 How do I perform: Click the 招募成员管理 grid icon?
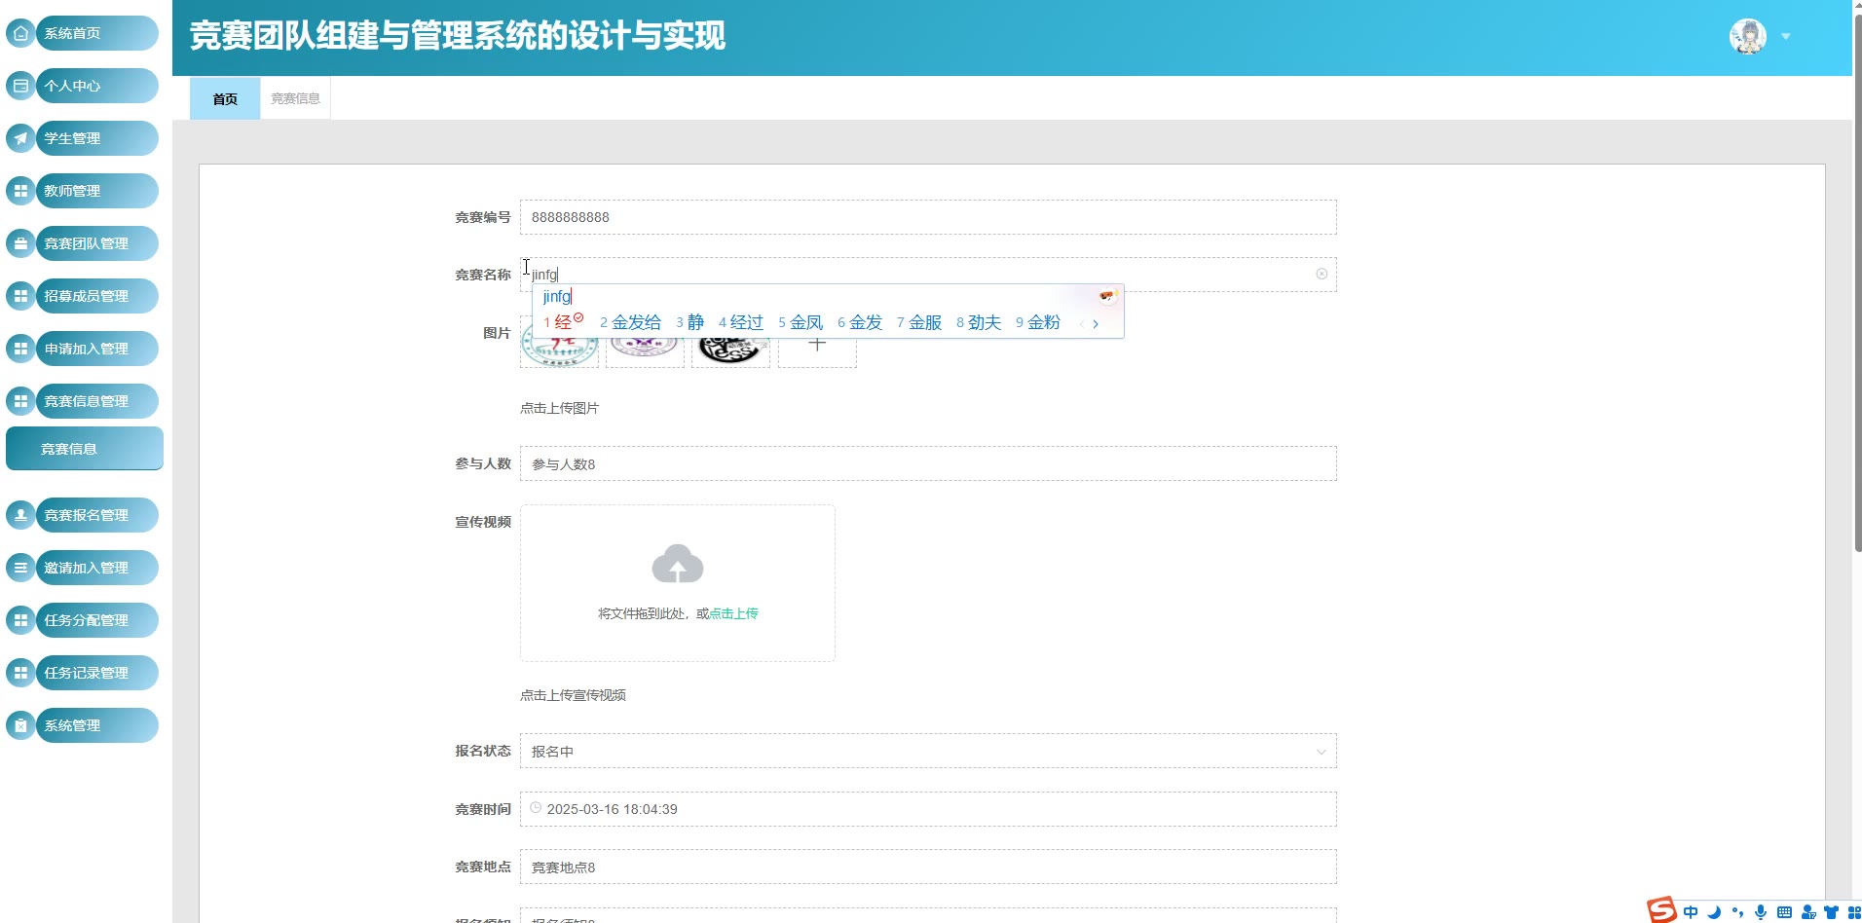click(x=20, y=296)
